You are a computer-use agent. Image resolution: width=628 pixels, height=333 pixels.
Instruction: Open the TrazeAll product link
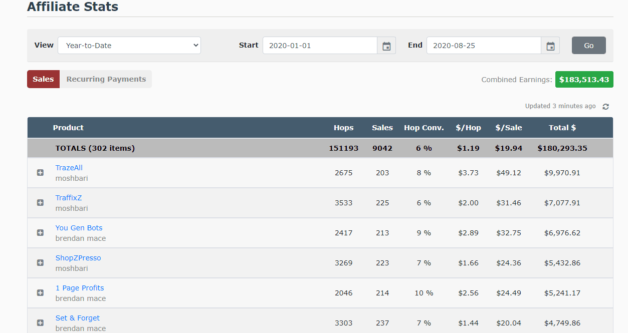pos(69,168)
